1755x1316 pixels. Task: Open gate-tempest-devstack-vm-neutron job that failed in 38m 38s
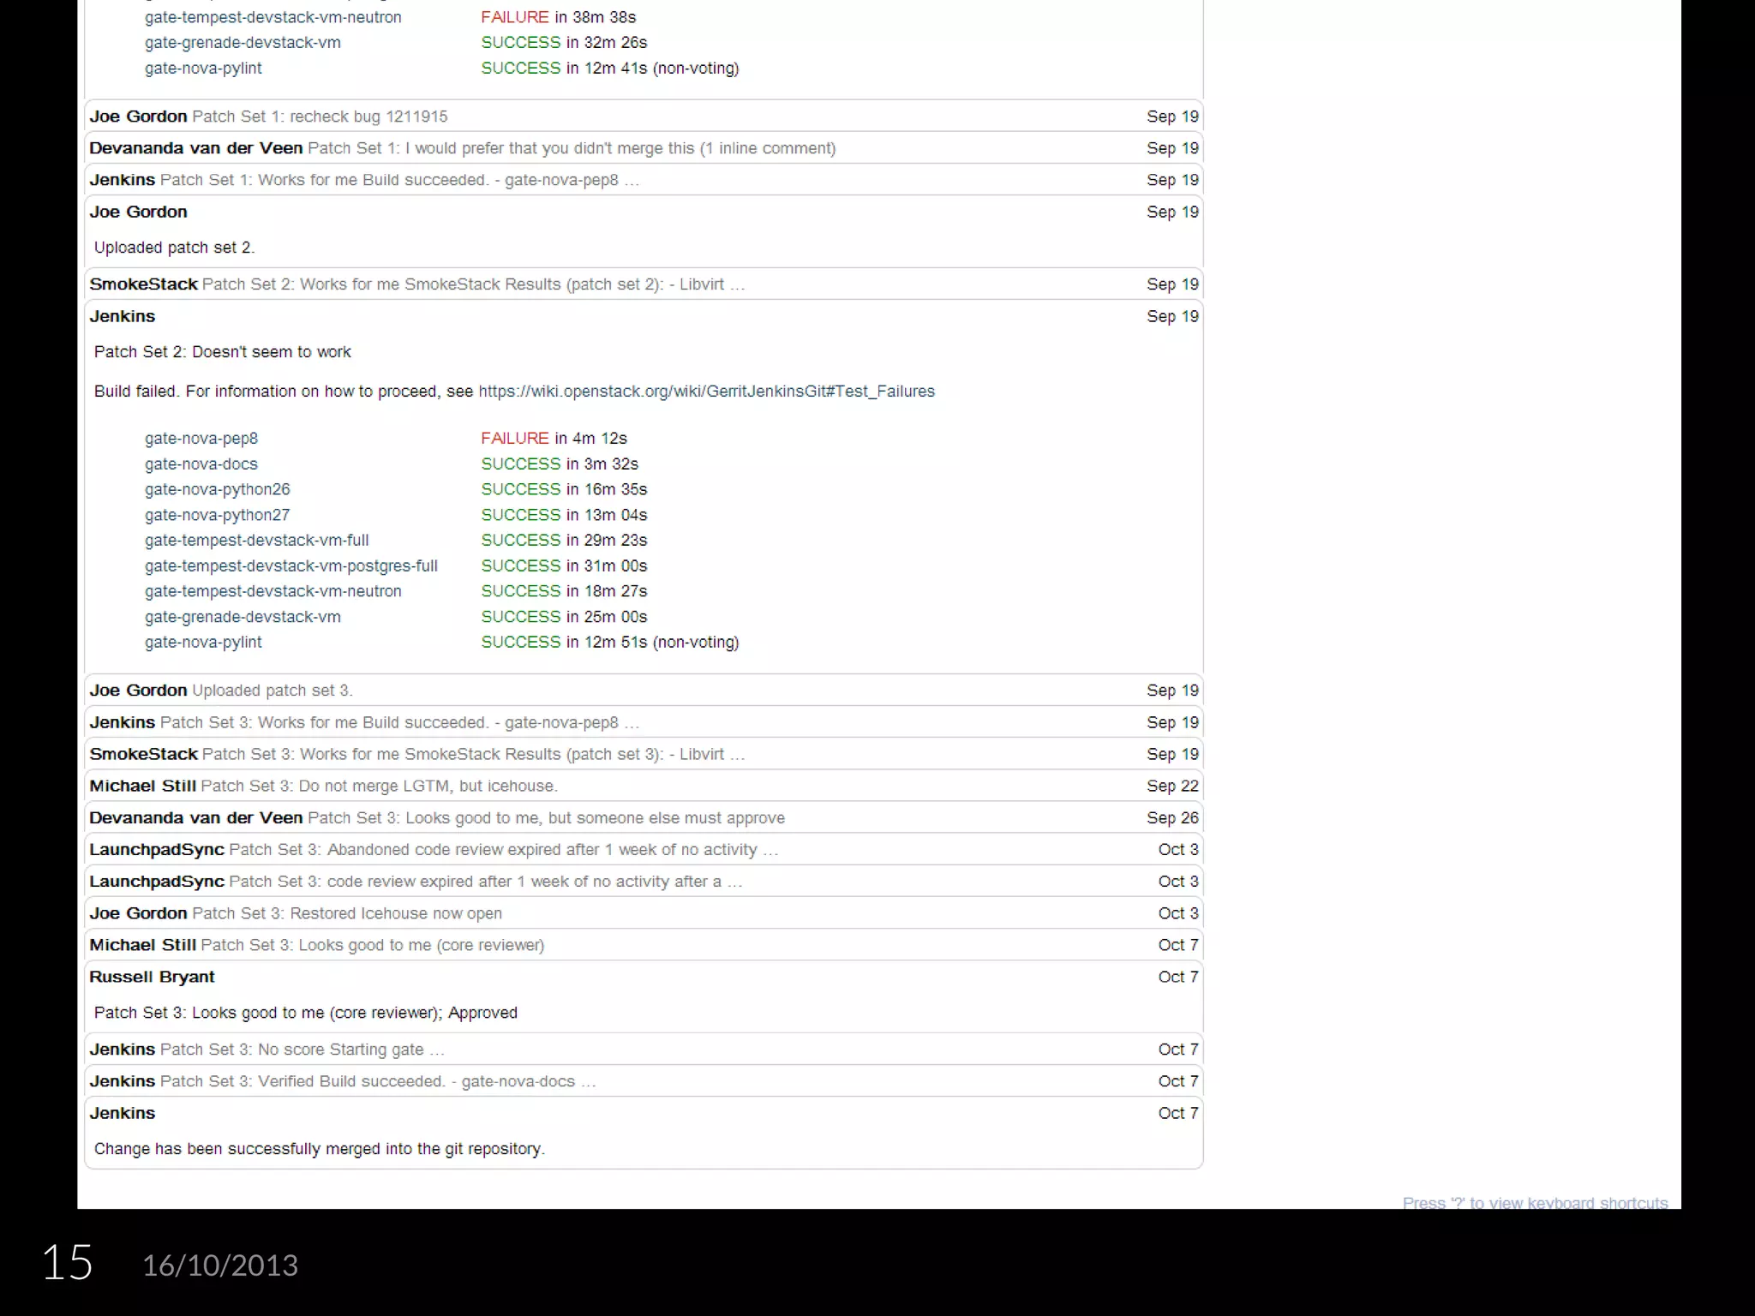coord(273,17)
